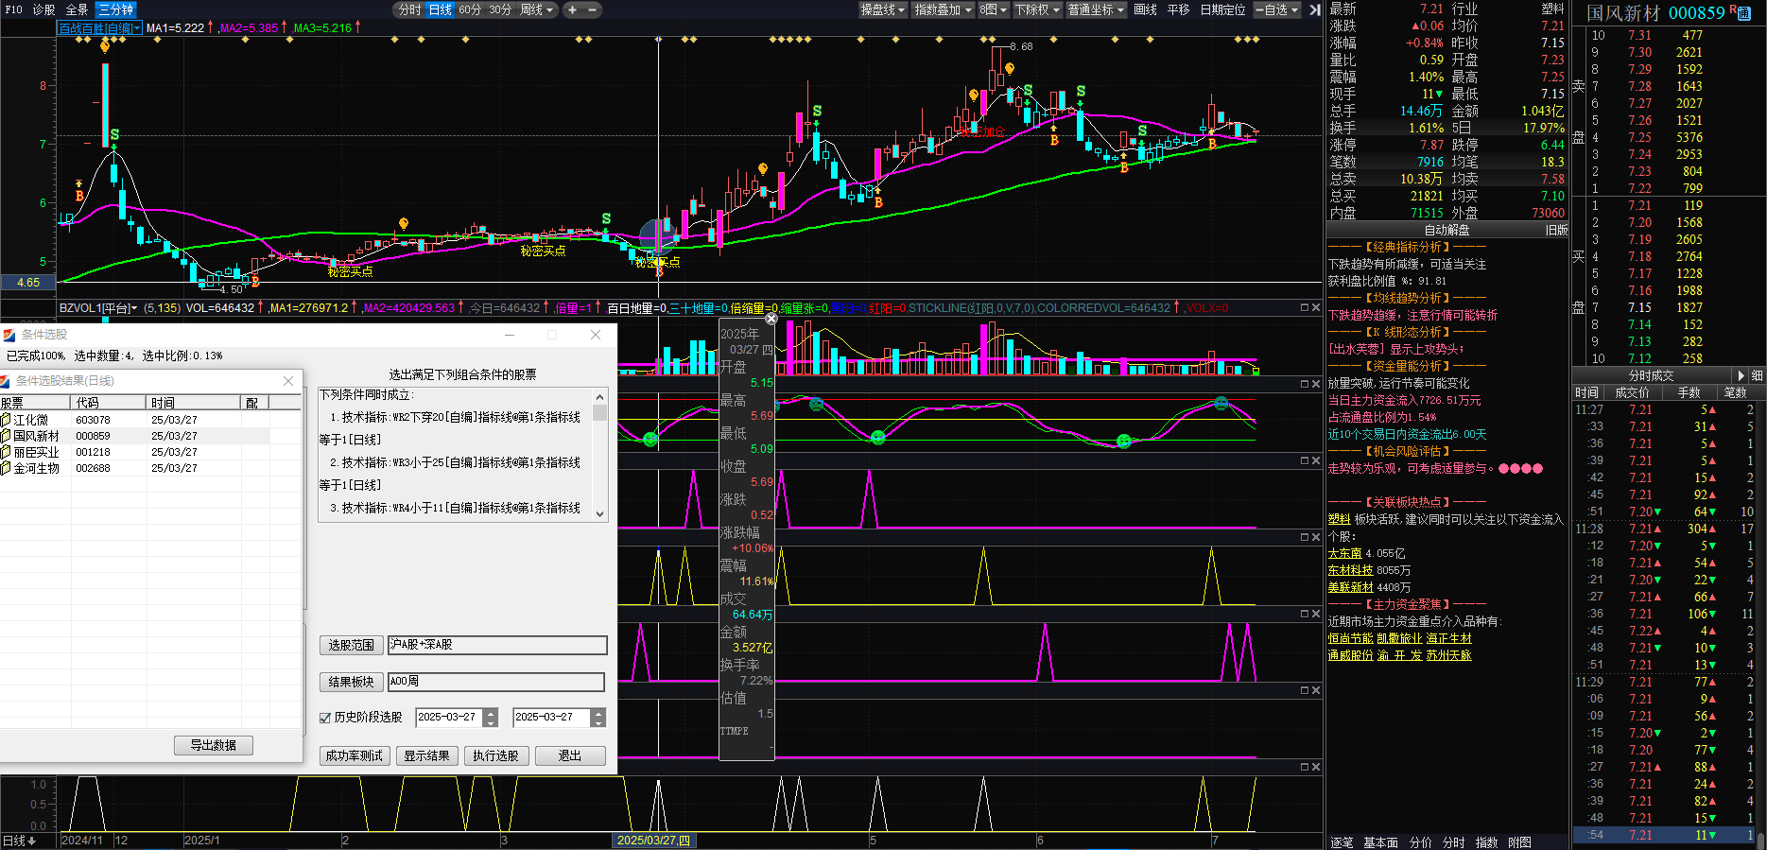Click the 退出 button
1767x850 pixels.
(x=570, y=755)
